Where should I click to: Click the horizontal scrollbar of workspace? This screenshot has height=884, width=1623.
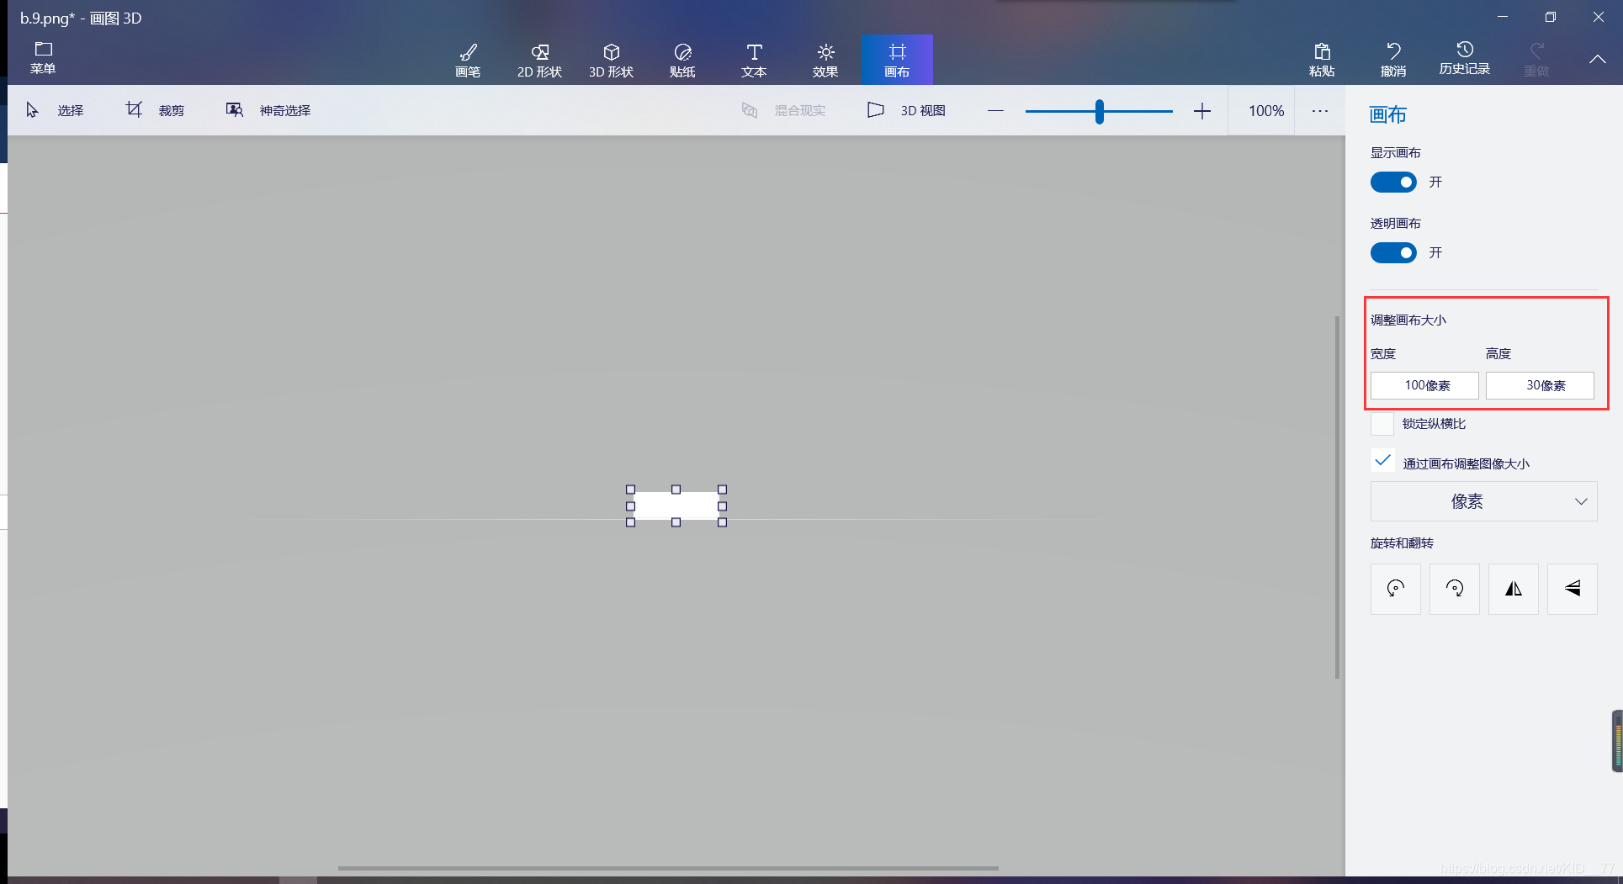[668, 868]
